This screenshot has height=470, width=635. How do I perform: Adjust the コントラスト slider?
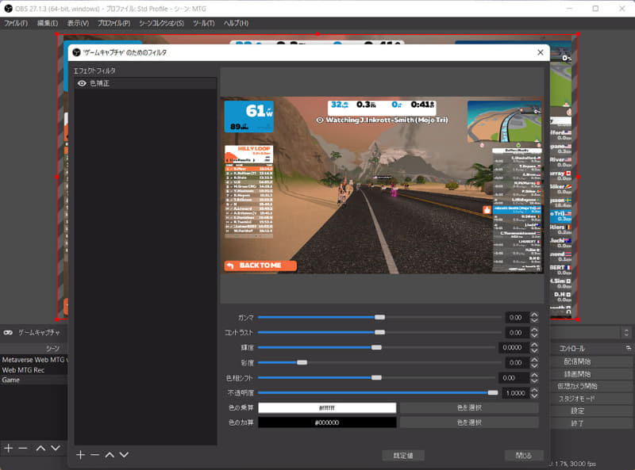(x=379, y=332)
